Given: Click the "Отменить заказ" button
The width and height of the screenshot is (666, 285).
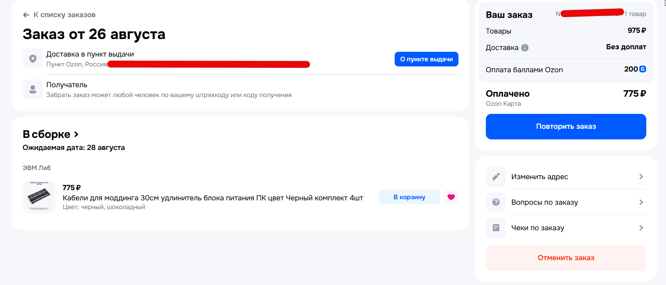Looking at the screenshot, I should tap(566, 258).
